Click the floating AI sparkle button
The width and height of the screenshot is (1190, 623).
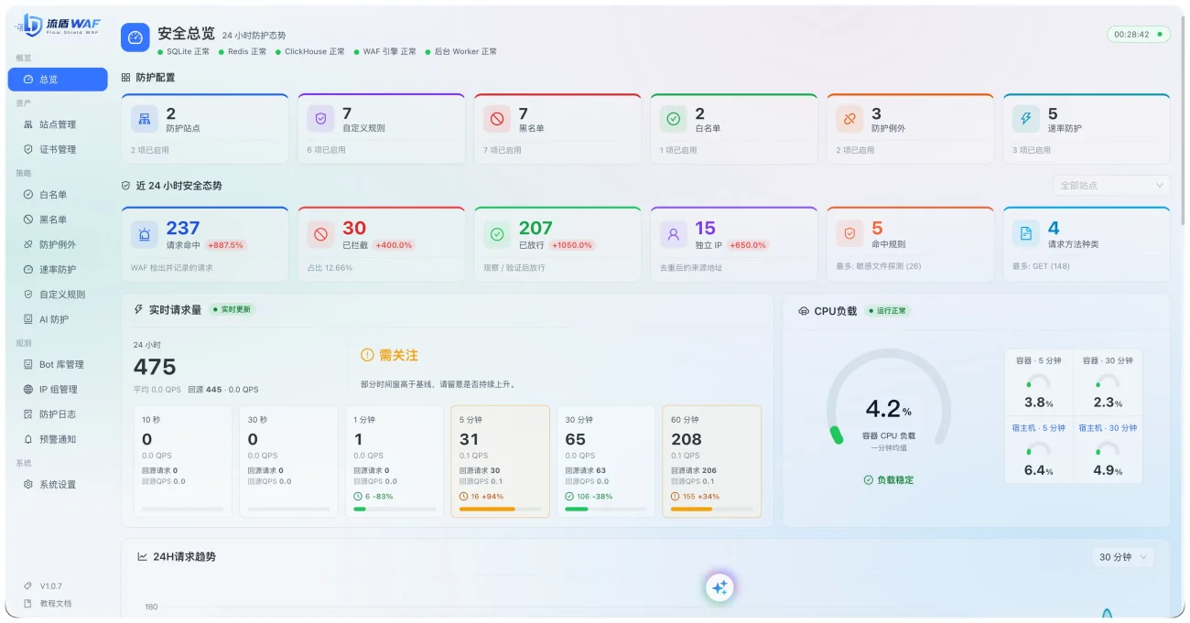[x=719, y=588]
